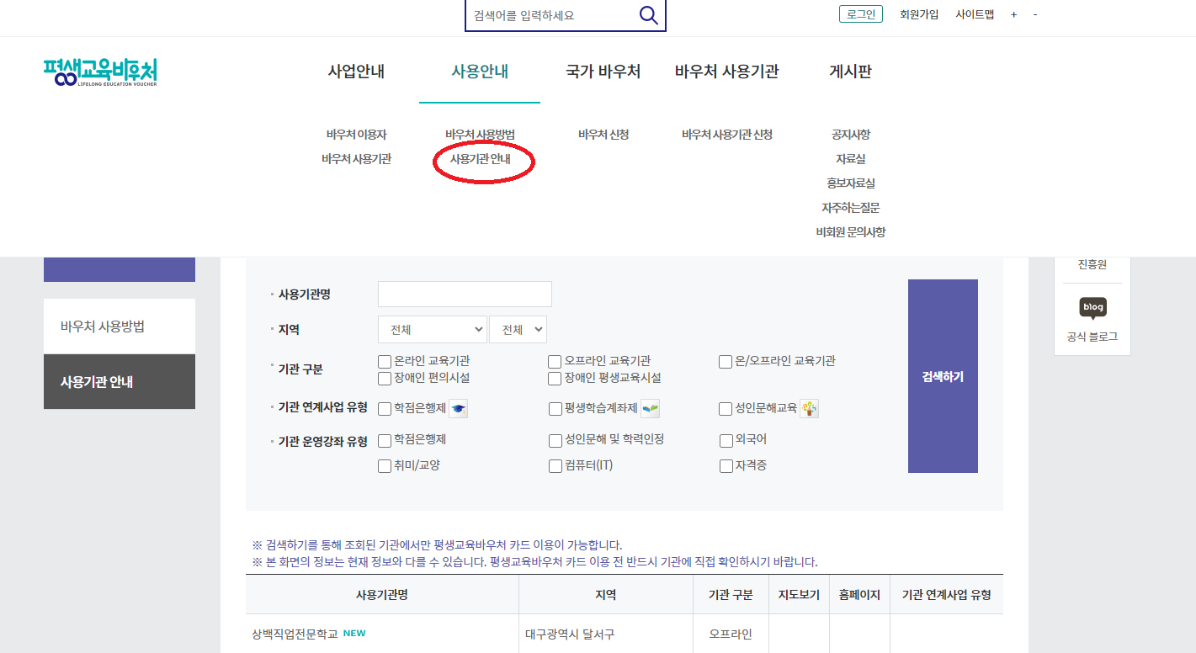Viewport: 1196px width, 653px height.
Task: Check the 오프라인 교육기관 checkbox
Action: coord(555,362)
